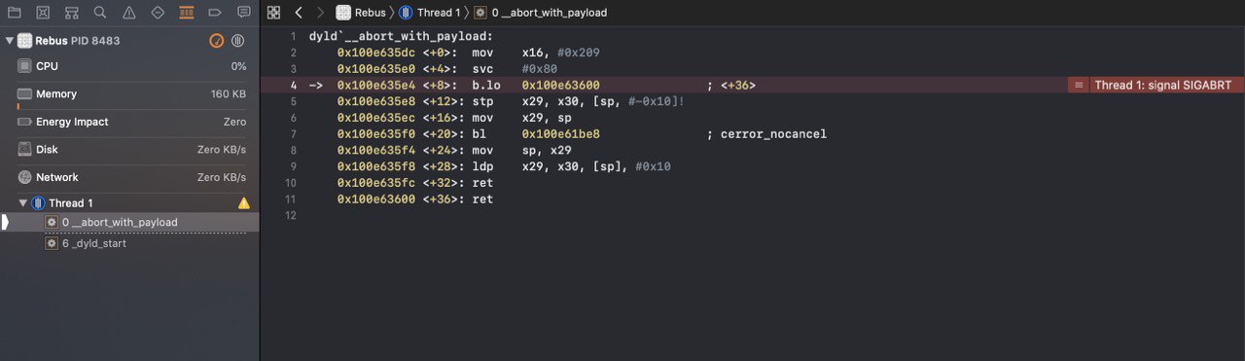This screenshot has width=1245, height=361.
Task: Click the current instruction arrow on line 4
Action: (x=315, y=86)
